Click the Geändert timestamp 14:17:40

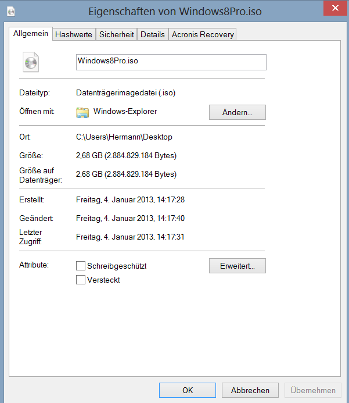(x=130, y=218)
